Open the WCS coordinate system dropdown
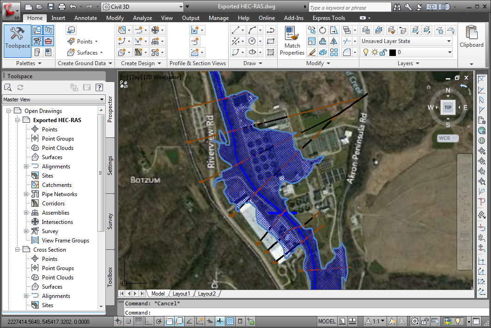This screenshot has width=491, height=328. click(x=448, y=138)
